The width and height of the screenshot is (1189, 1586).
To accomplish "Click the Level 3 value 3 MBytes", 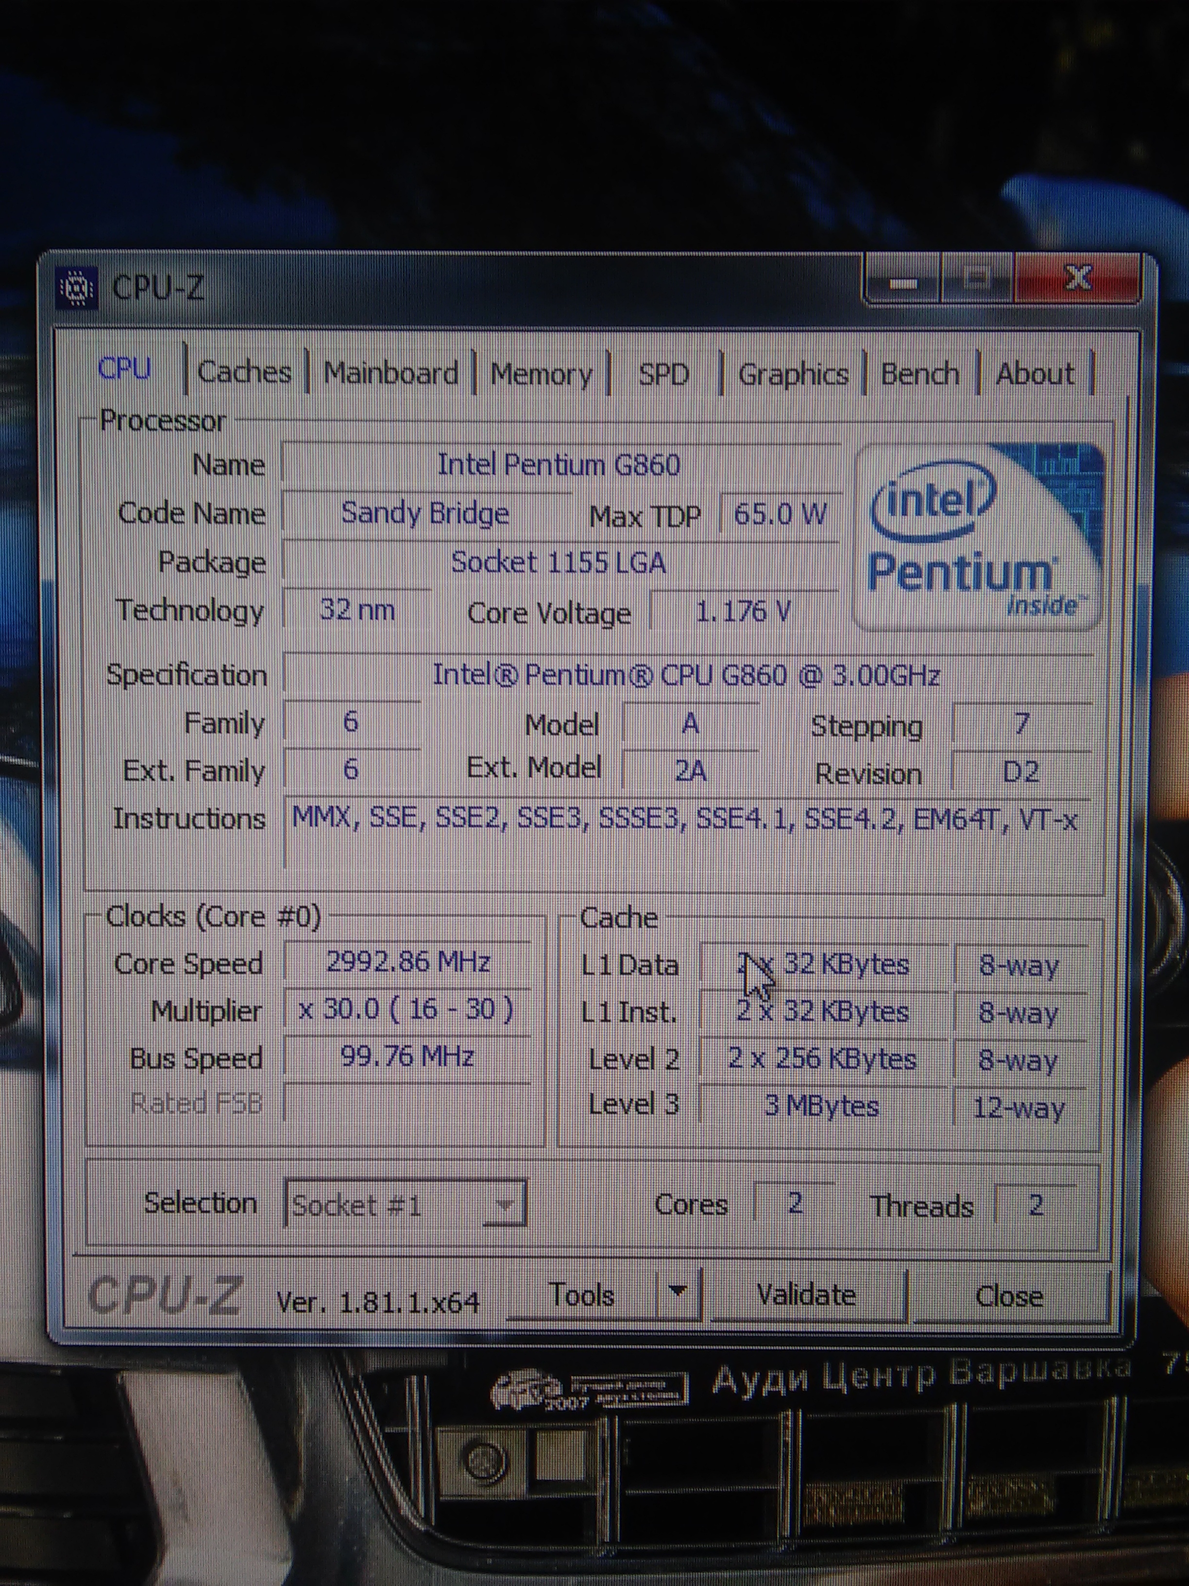I will point(823,1106).
